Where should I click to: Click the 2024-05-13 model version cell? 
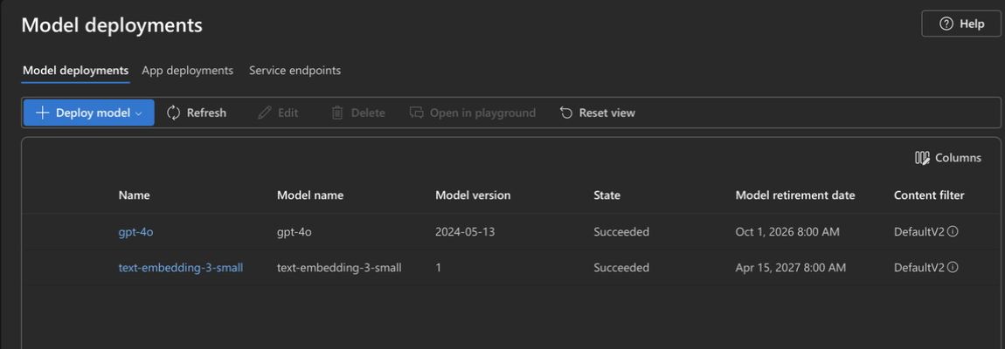[x=465, y=232]
